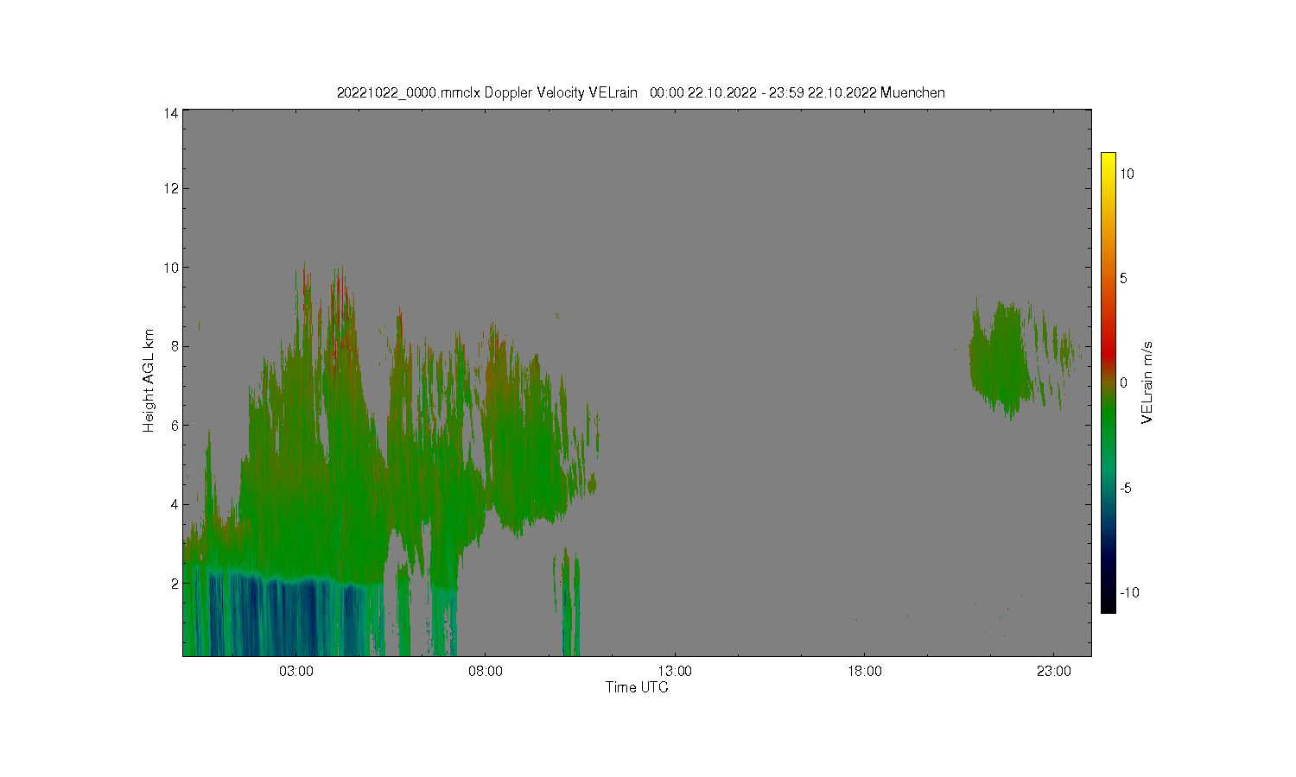Click the isolated cloud patch near 22:00

pyautogui.click(x=1002, y=358)
